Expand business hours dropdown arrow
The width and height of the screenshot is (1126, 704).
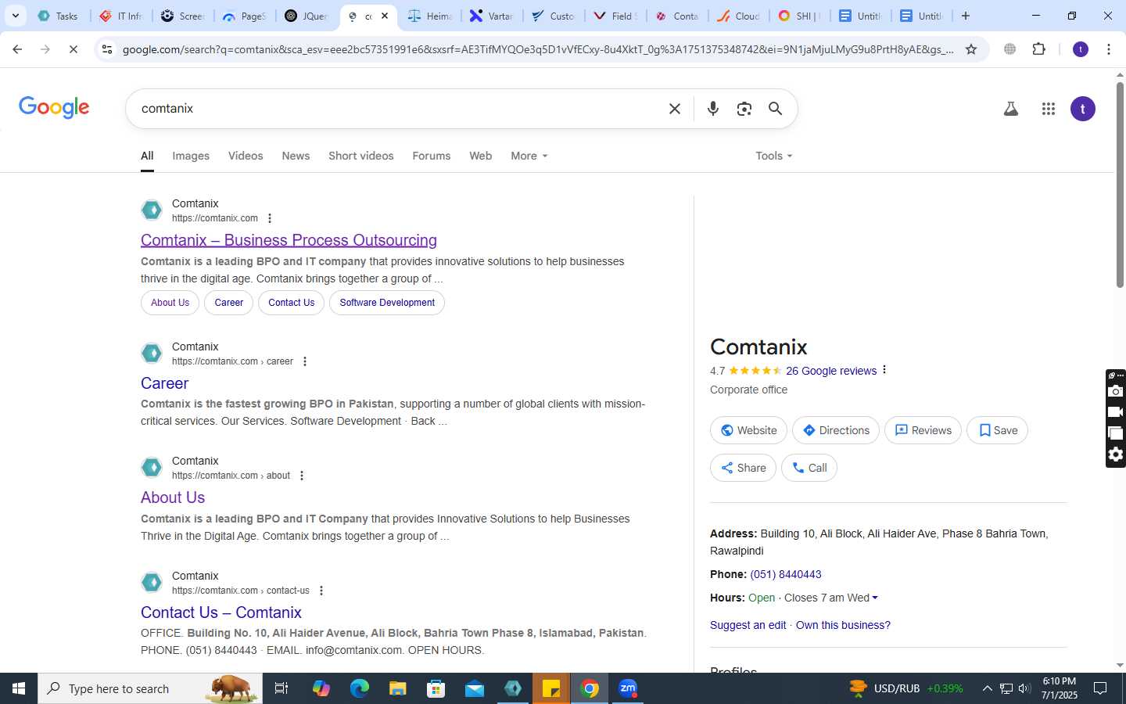[875, 598]
